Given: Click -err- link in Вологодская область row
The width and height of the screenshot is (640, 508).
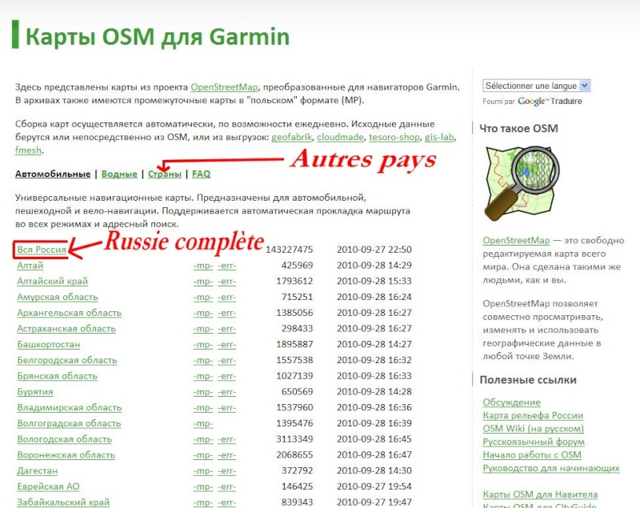Looking at the screenshot, I should [x=226, y=440].
